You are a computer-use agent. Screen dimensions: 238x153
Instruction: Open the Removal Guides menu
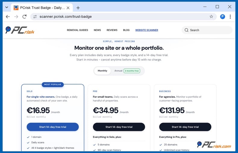coord(77,30)
